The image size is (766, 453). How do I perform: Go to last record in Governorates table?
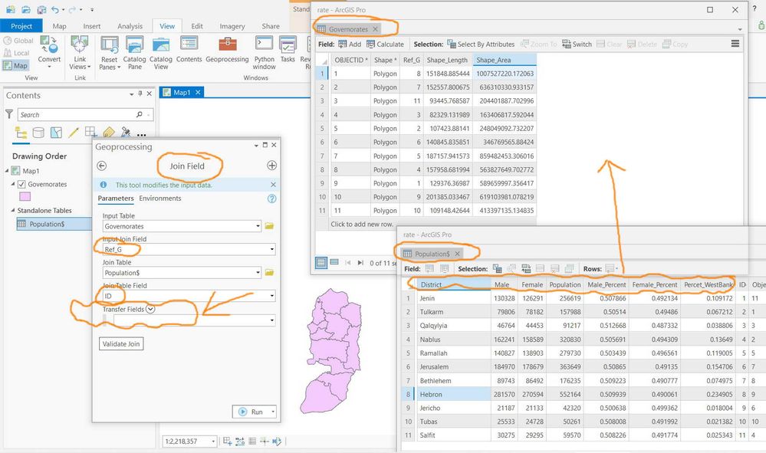click(360, 263)
